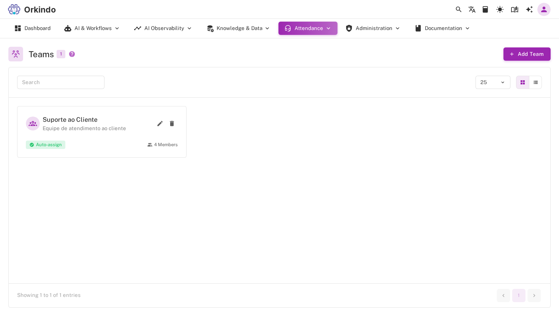Click the Add Team button
This screenshot has height=314, width=559.
[527, 54]
